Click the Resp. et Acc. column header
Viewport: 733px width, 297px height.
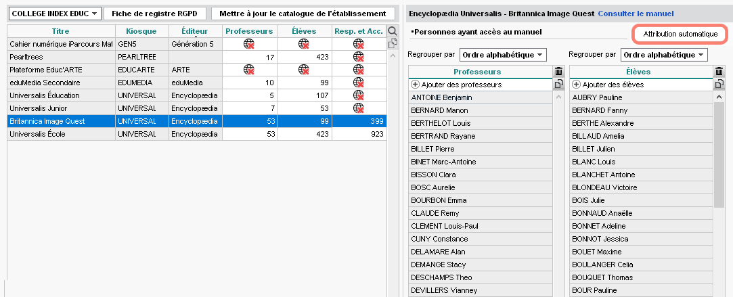pyautogui.click(x=359, y=31)
